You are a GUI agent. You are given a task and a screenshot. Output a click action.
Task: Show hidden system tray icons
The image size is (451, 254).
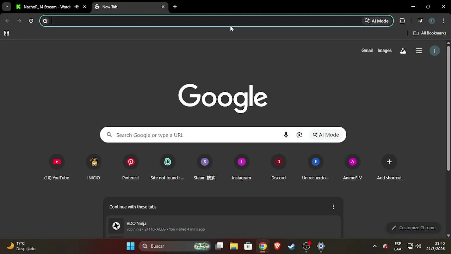pos(375,246)
